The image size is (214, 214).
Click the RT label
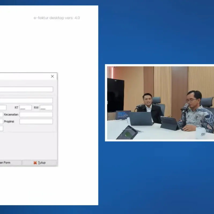point(16,108)
